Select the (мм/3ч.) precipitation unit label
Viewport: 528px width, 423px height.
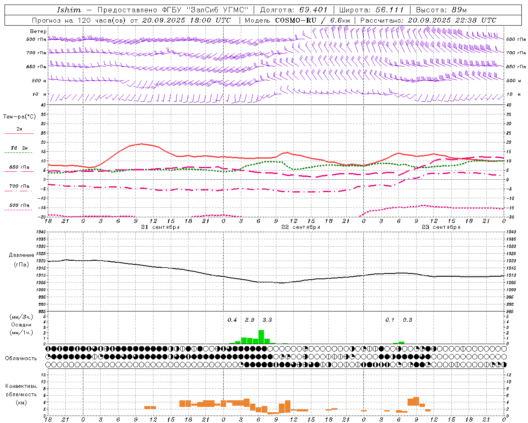point(21,317)
